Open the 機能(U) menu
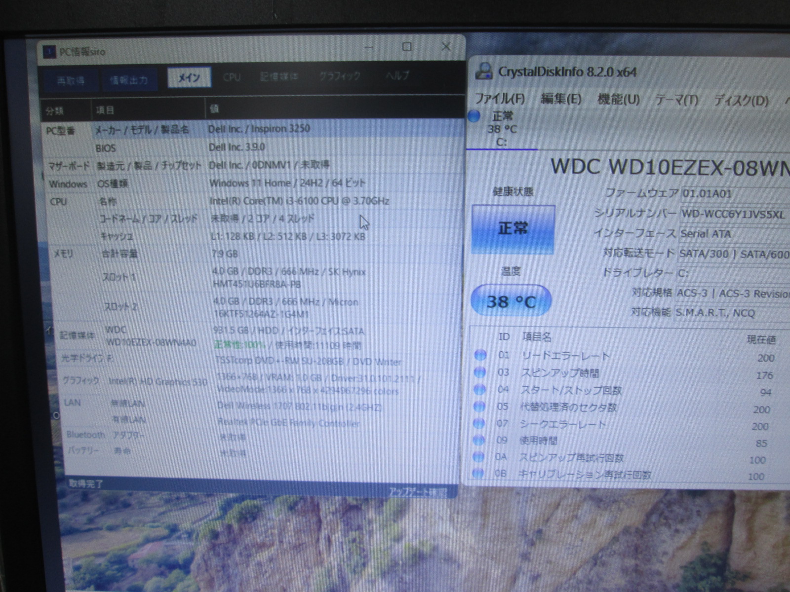The image size is (790, 592). [x=619, y=100]
